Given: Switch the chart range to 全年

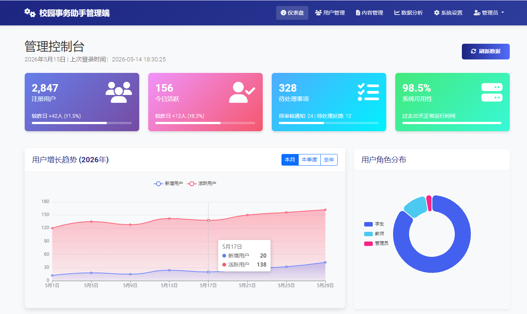Looking at the screenshot, I should pos(329,160).
